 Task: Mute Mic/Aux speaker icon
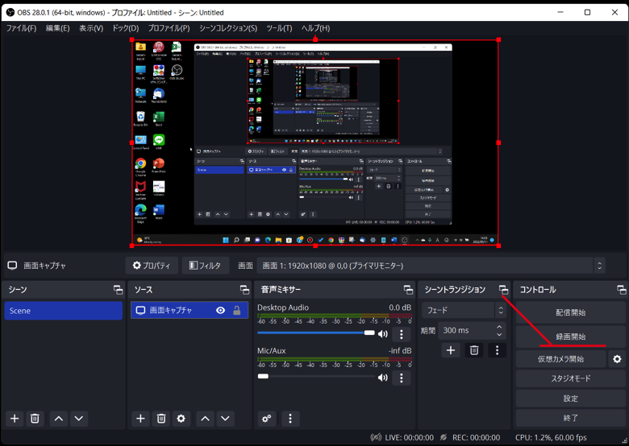(x=383, y=378)
